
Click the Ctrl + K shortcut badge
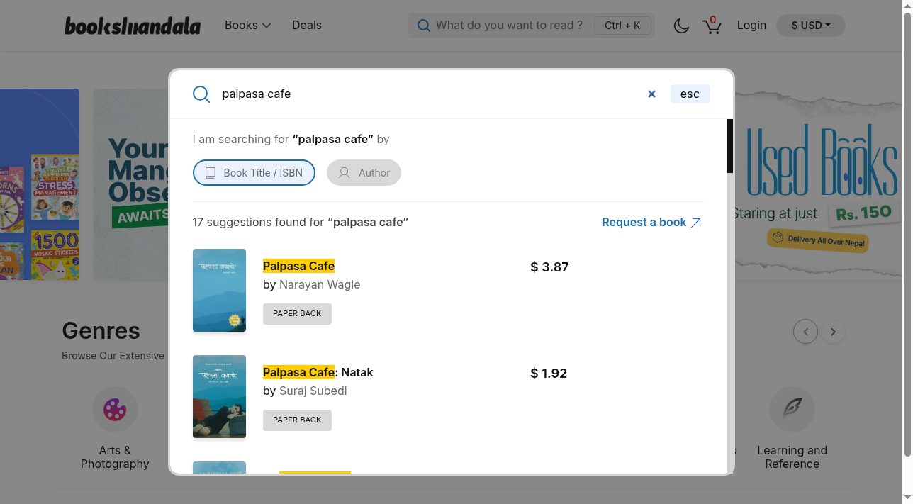622,26
